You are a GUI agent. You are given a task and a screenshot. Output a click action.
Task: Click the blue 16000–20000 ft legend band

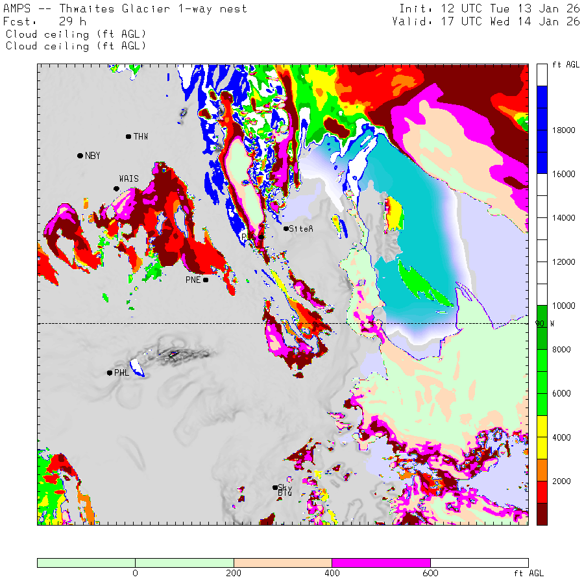pyautogui.click(x=542, y=130)
